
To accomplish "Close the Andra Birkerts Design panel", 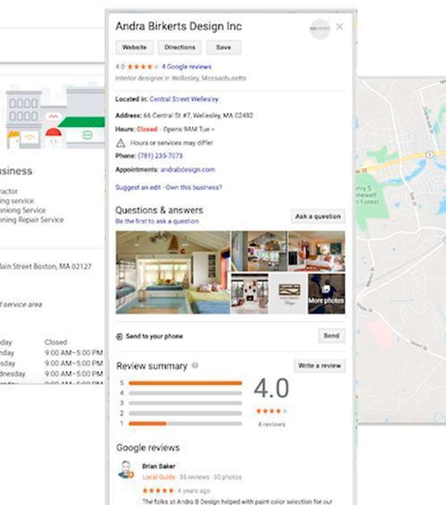I will [x=339, y=27].
